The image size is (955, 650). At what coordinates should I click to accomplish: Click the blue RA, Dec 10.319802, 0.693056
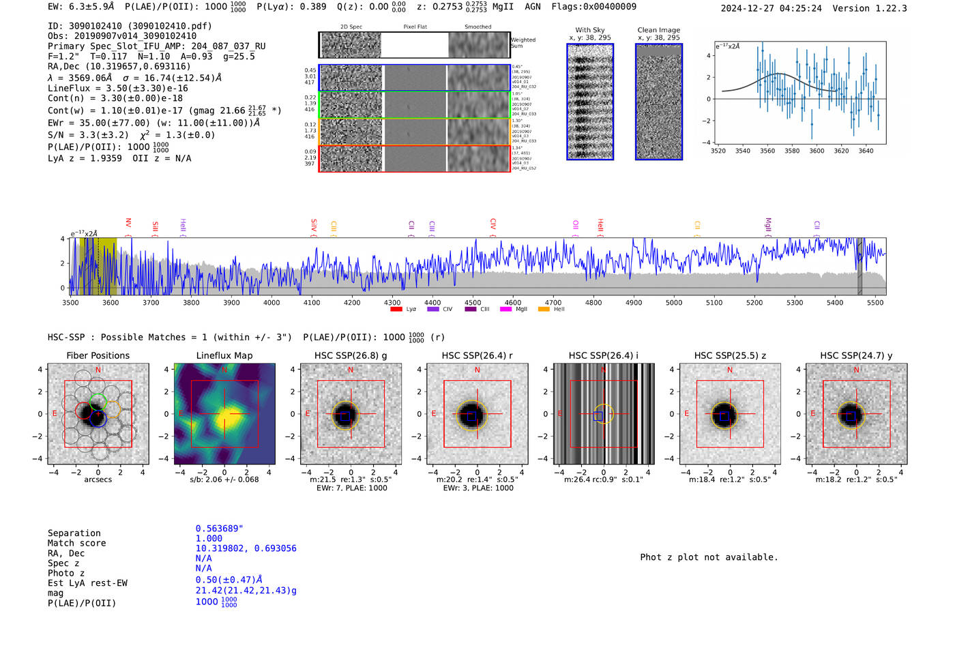pos(246,548)
